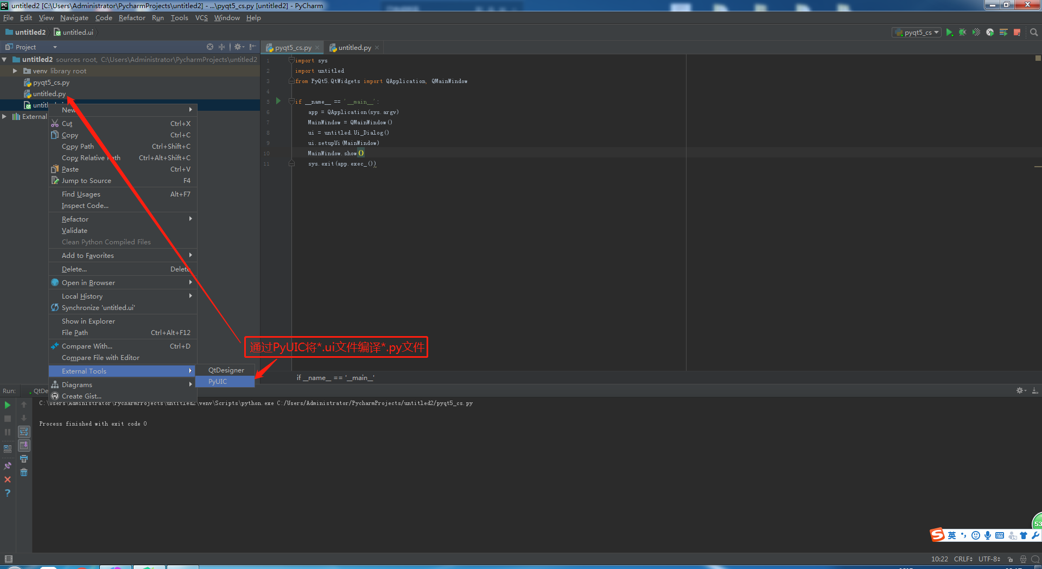The width and height of the screenshot is (1042, 569).
Task: Open Run tool window settings gear
Action: [x=1021, y=391]
